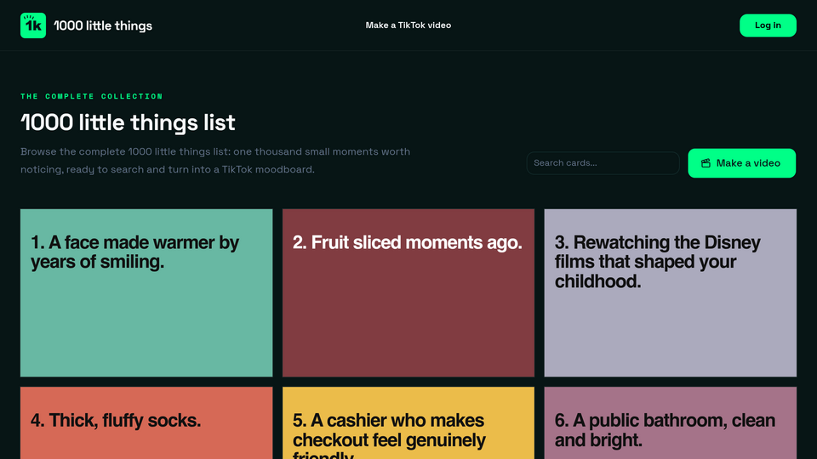Select the orange Thick, fluffy socks card
817x459 pixels.
click(x=146, y=422)
